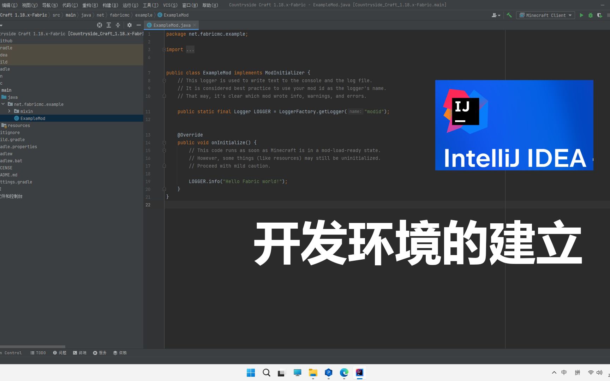This screenshot has height=381, width=610.
Task: Open the Minecraft Client run configuration dropdown
Action: coord(545,15)
